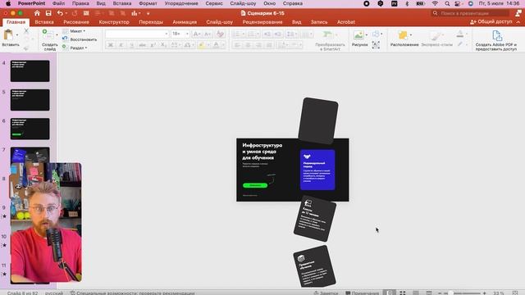The height and width of the screenshot is (295, 525).
Task: Increase font size with the large A icon
Action: [x=197, y=34]
